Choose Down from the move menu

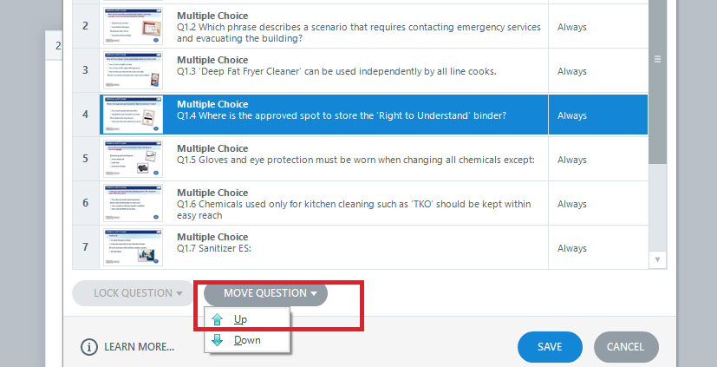coord(247,340)
